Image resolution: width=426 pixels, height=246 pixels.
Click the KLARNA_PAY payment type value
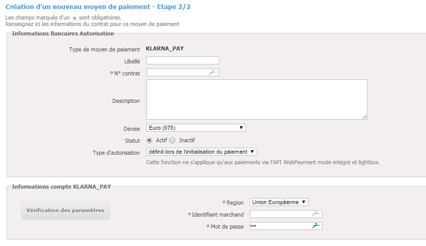[x=165, y=48]
